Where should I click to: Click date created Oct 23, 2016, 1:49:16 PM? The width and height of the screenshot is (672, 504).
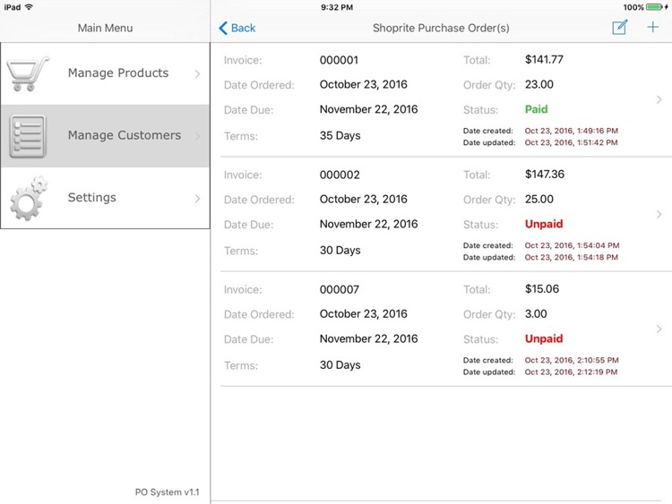[x=572, y=131]
